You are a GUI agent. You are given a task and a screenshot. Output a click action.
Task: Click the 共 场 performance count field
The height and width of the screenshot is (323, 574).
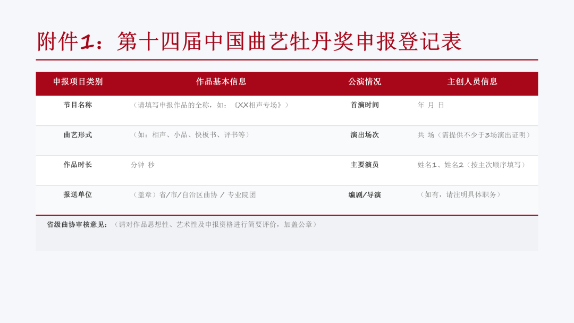pos(475,135)
